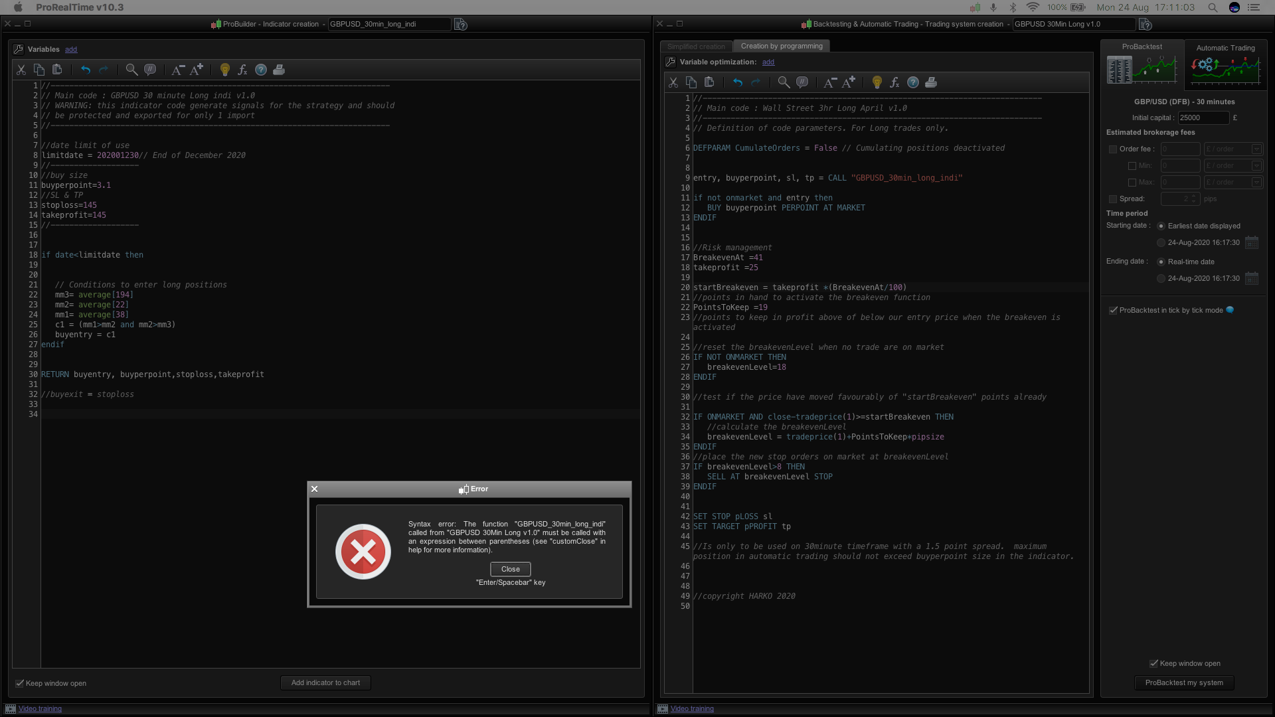Open fx function list in ProBuilder toolbar

[242, 70]
